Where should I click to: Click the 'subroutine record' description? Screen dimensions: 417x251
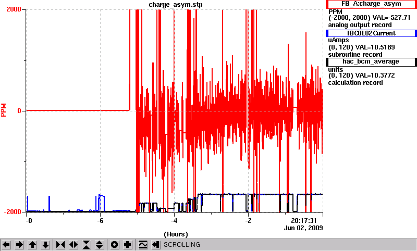click(x=355, y=55)
